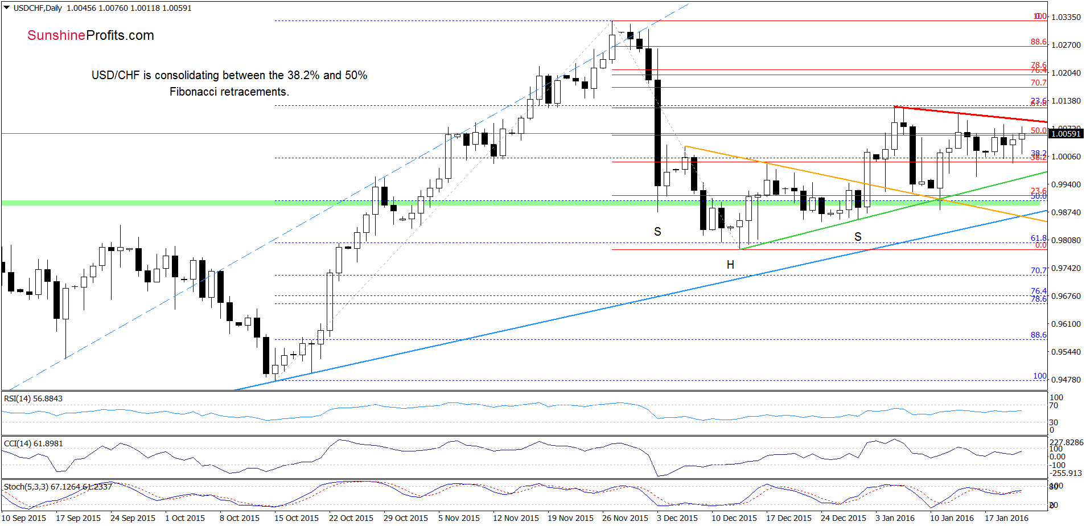The image size is (1086, 526).
Task: Click the right 'S' shoulder label near 24 Dec
Action: point(858,237)
